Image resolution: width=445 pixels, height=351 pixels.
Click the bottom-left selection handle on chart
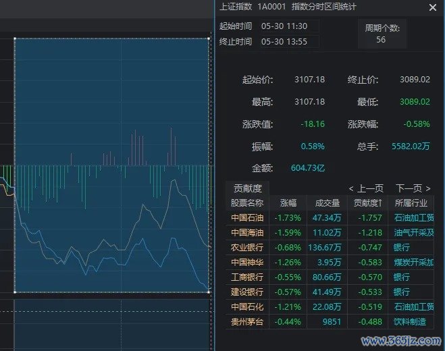[15, 292]
